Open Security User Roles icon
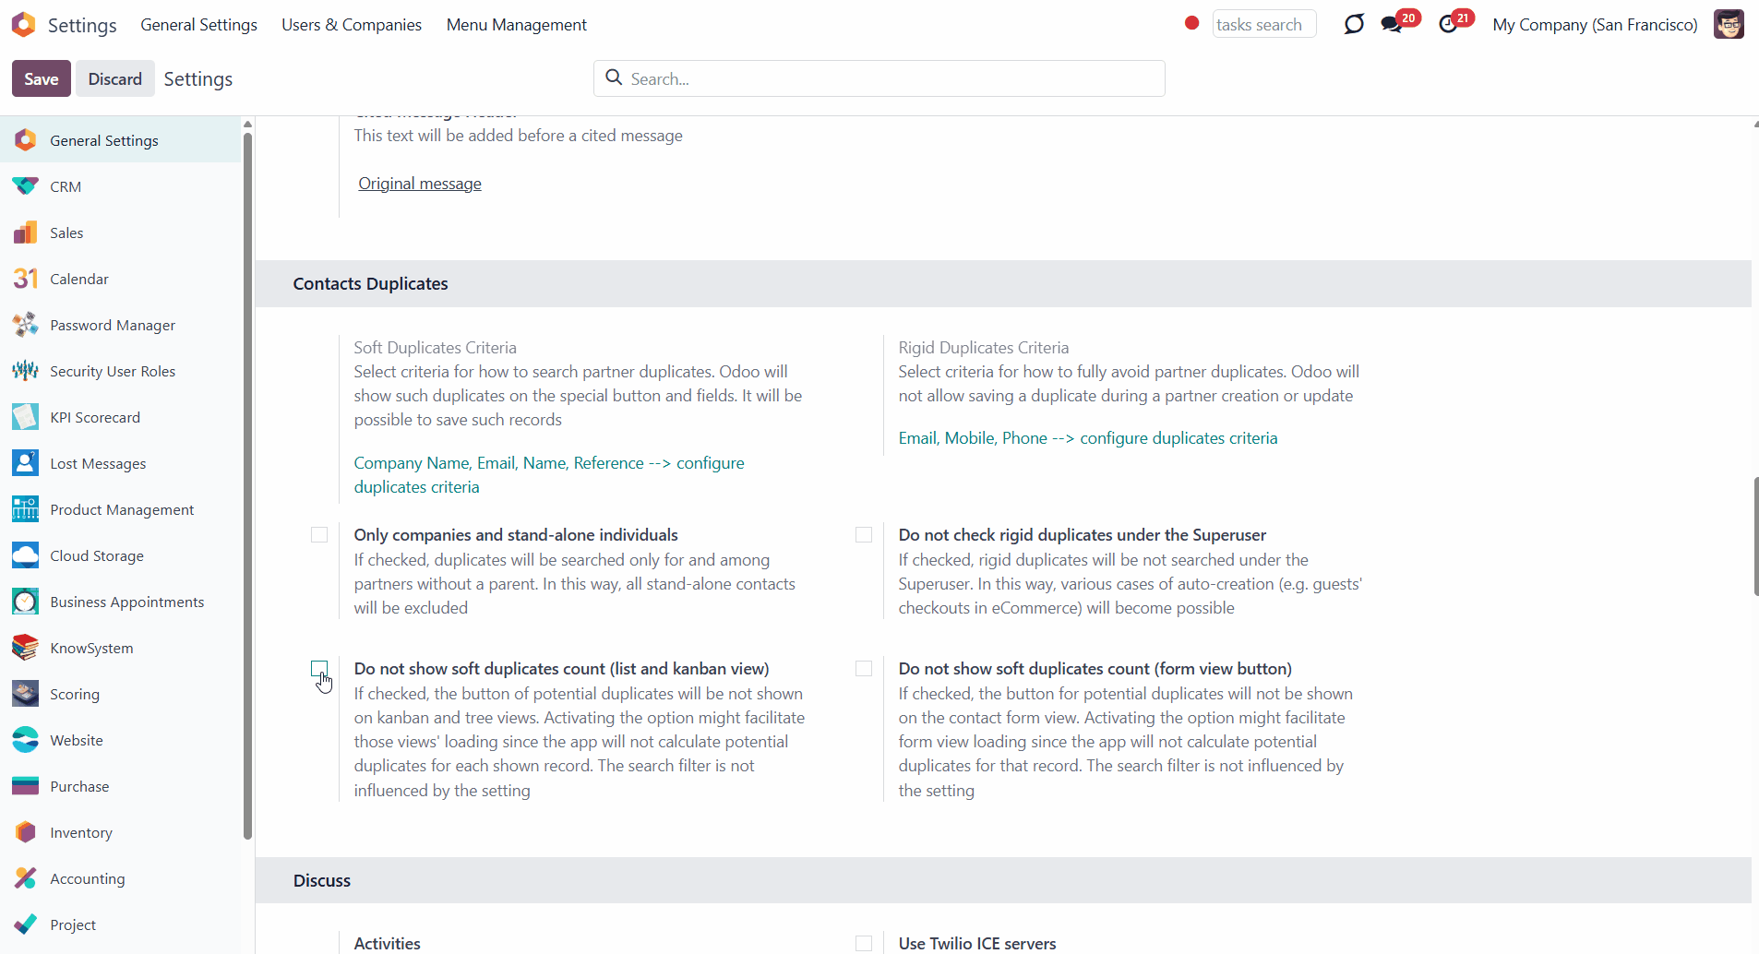The width and height of the screenshot is (1759, 954). pyautogui.click(x=26, y=371)
